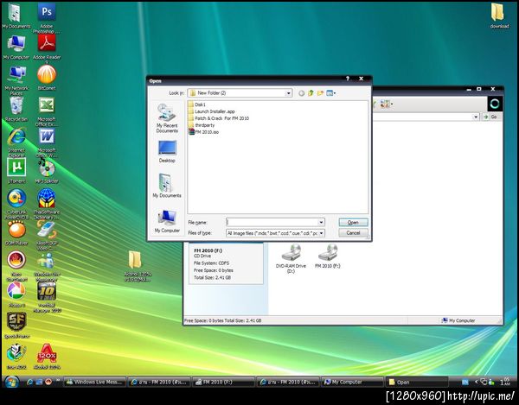519x405 pixels.
Task: Select the Launch Installer.app item
Action: (x=212, y=111)
